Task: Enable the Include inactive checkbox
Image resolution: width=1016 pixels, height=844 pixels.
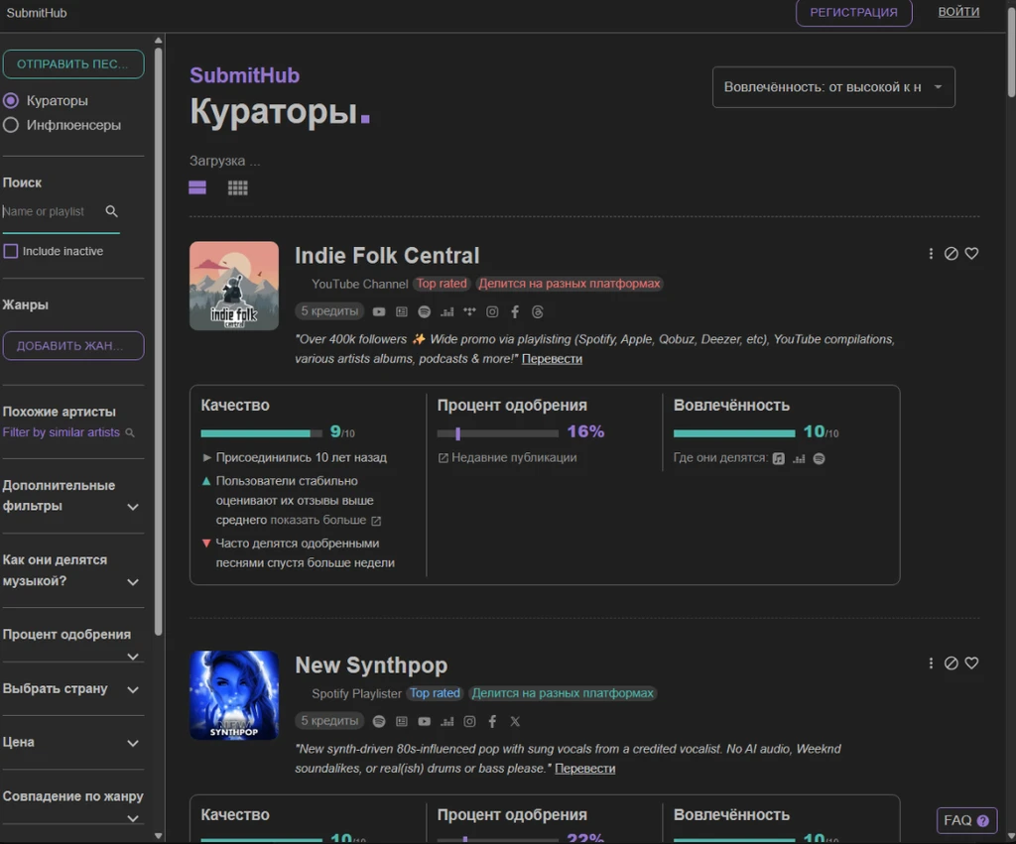Action: click(11, 251)
